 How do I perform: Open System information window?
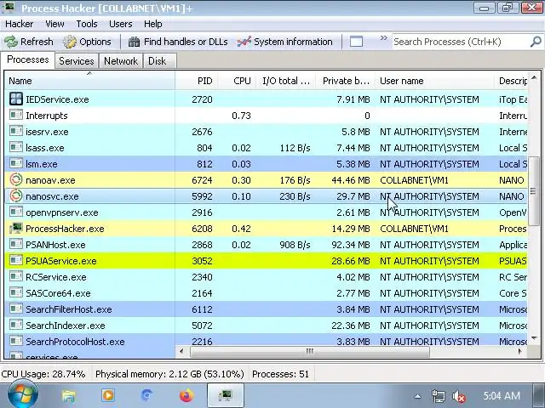coord(285,42)
